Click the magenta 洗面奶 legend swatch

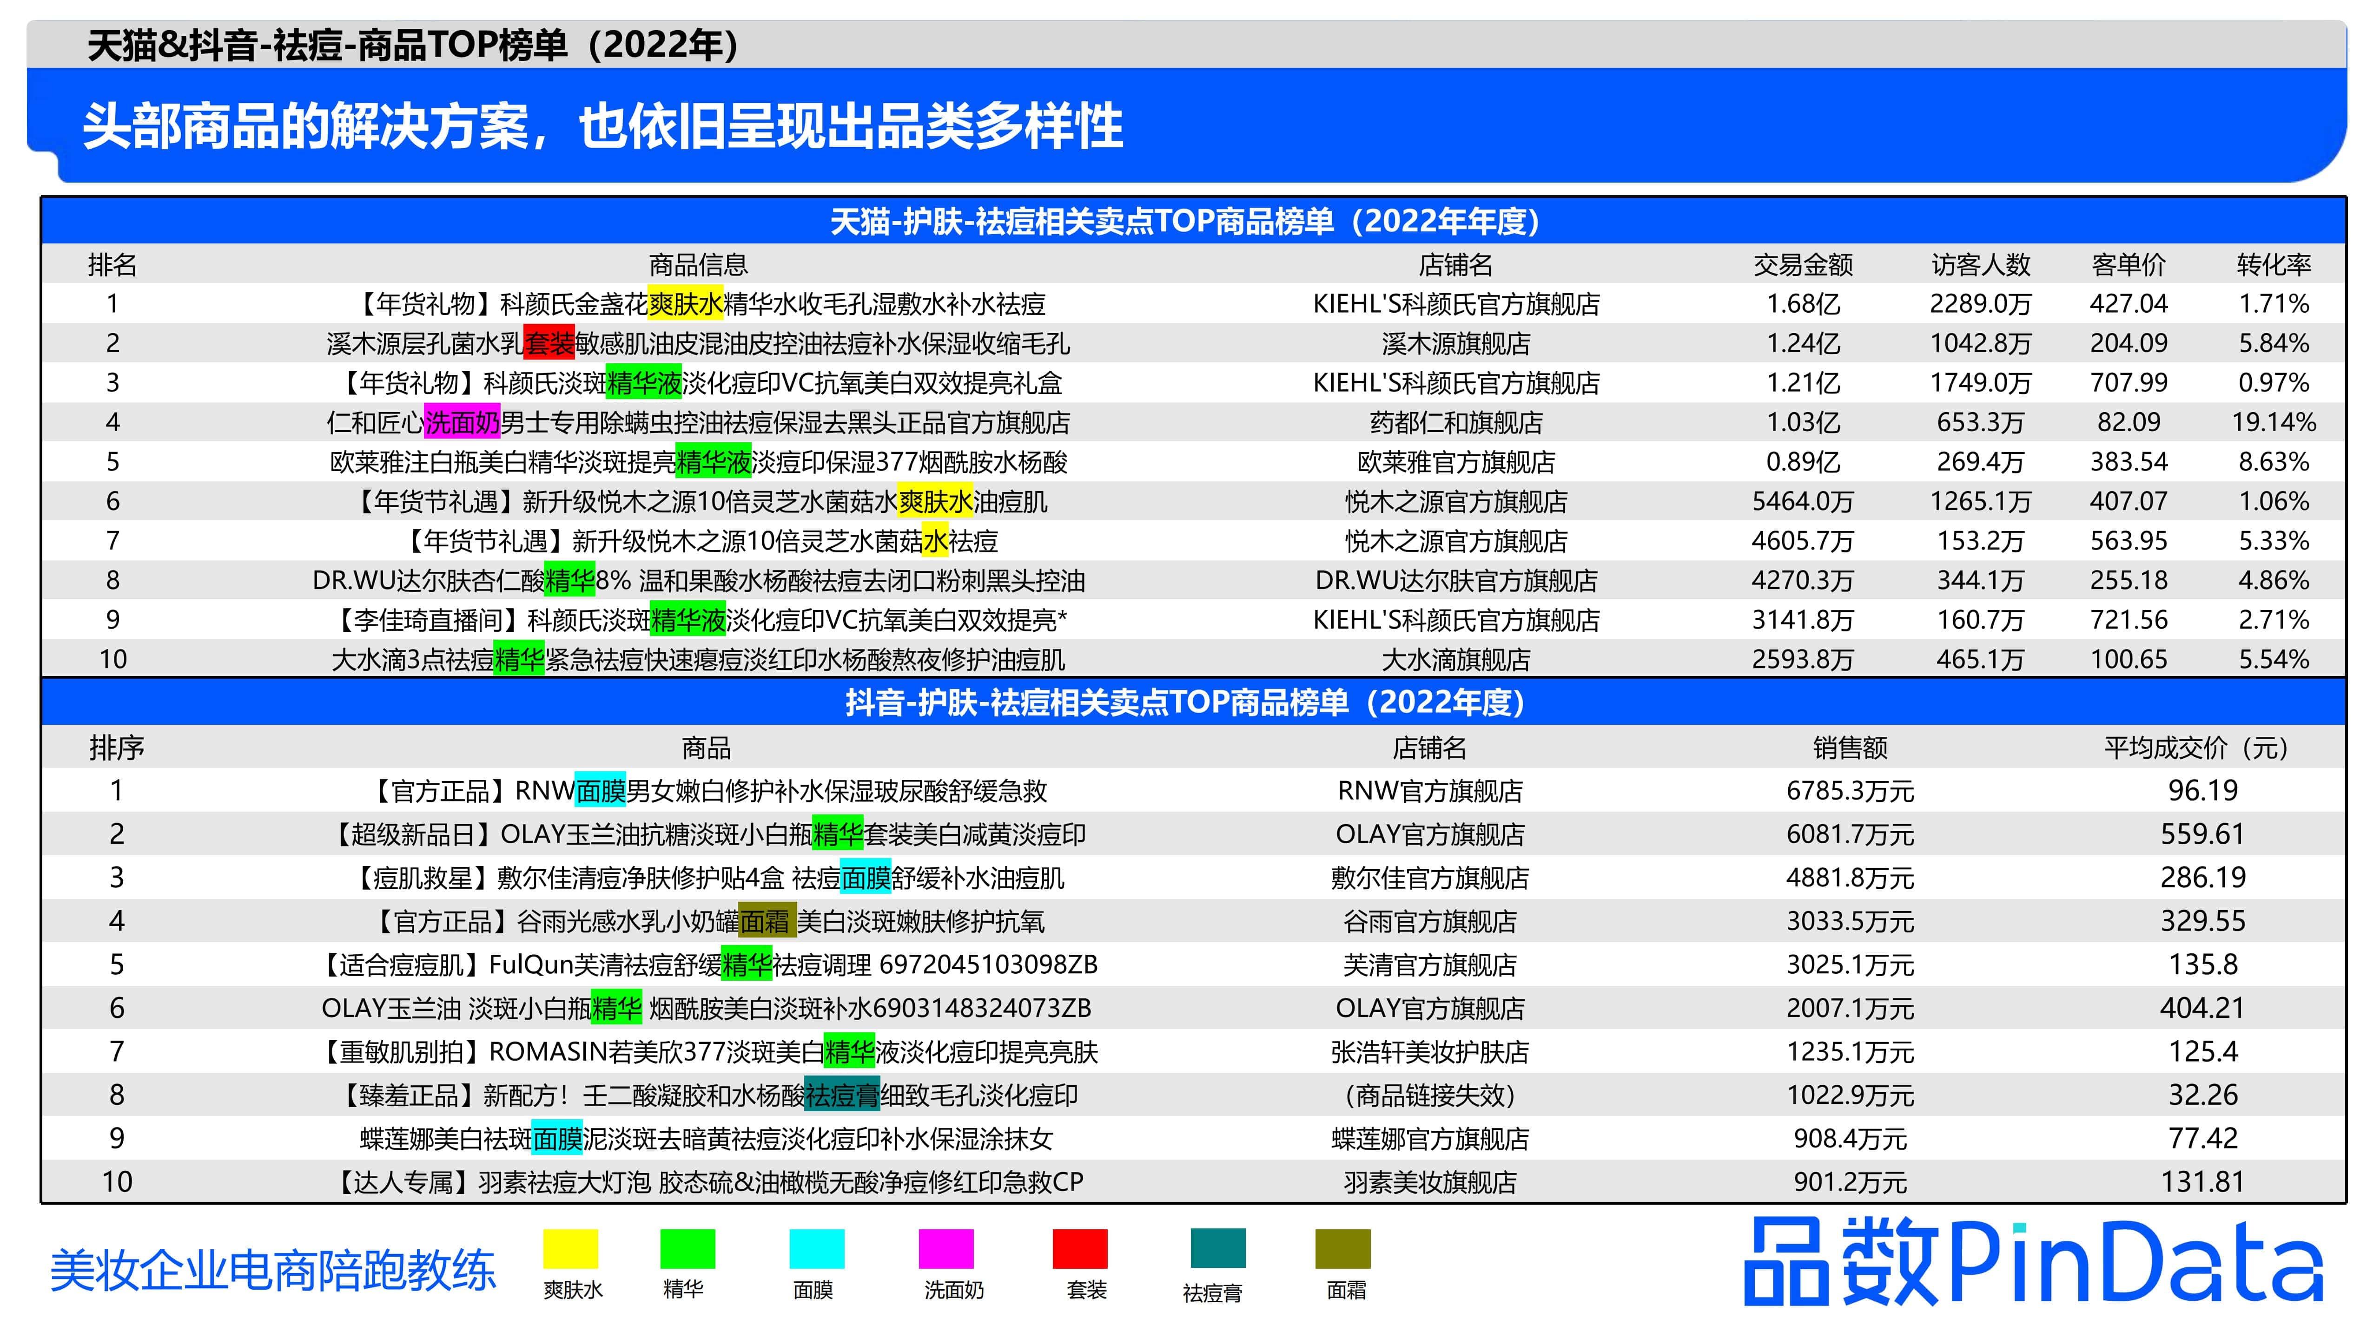[946, 1248]
